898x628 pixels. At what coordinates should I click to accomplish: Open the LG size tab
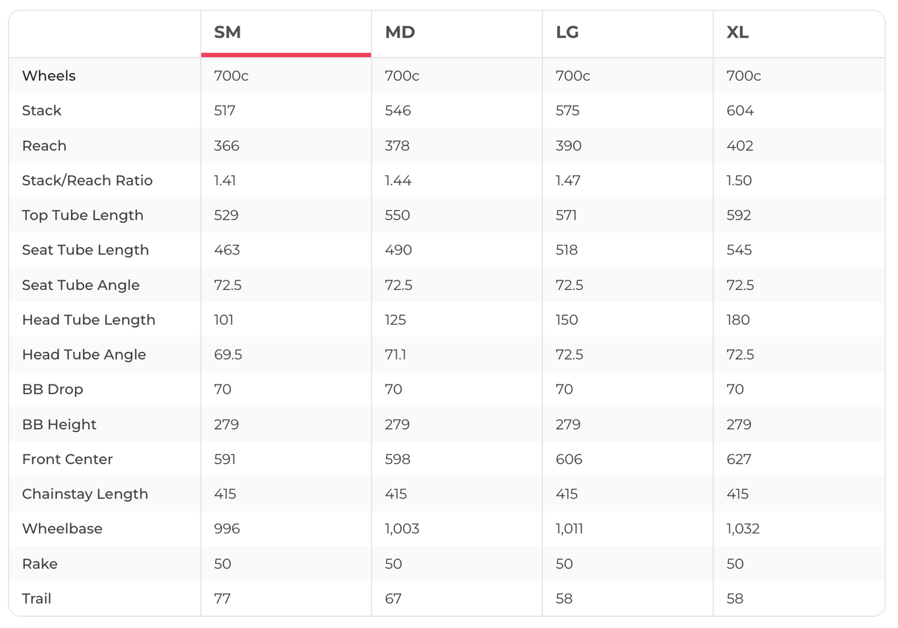(x=567, y=33)
